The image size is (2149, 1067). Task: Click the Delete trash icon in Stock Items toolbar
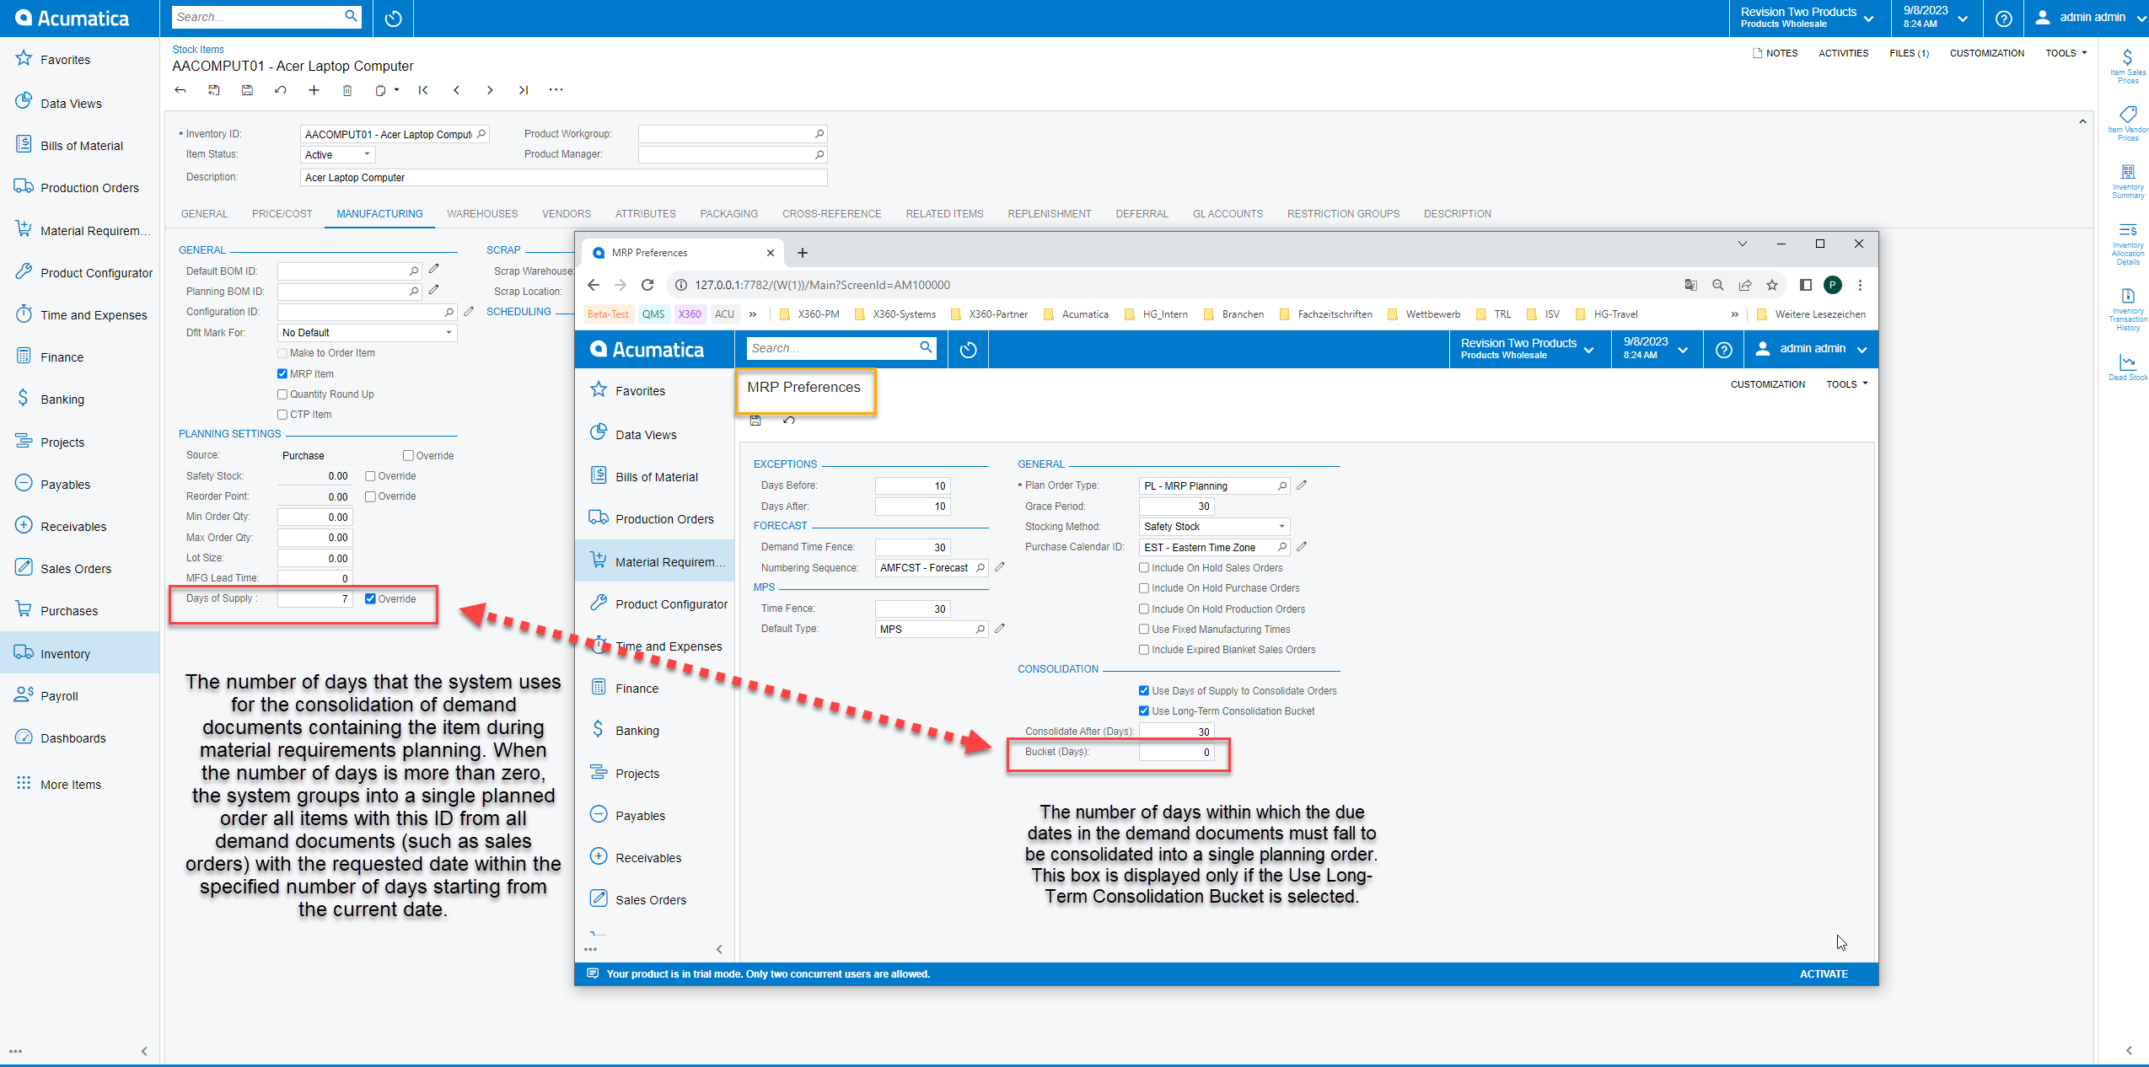tap(347, 90)
